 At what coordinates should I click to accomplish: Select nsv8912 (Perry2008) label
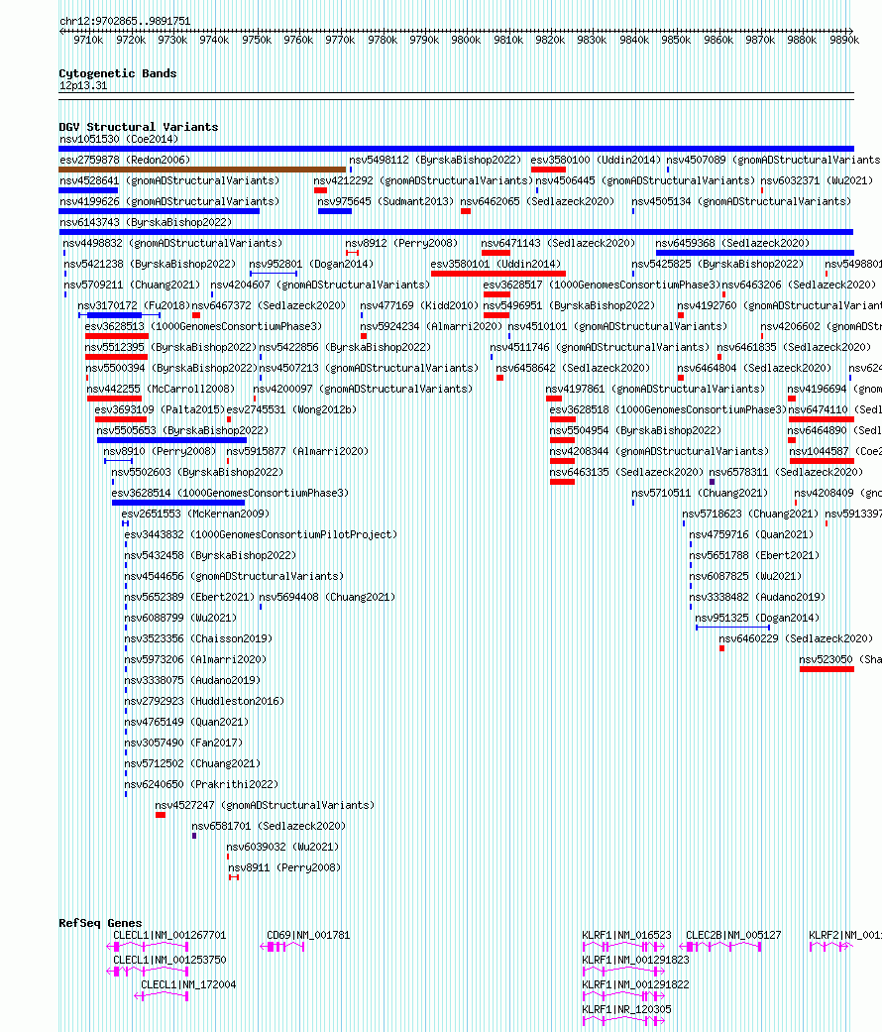tap(402, 244)
